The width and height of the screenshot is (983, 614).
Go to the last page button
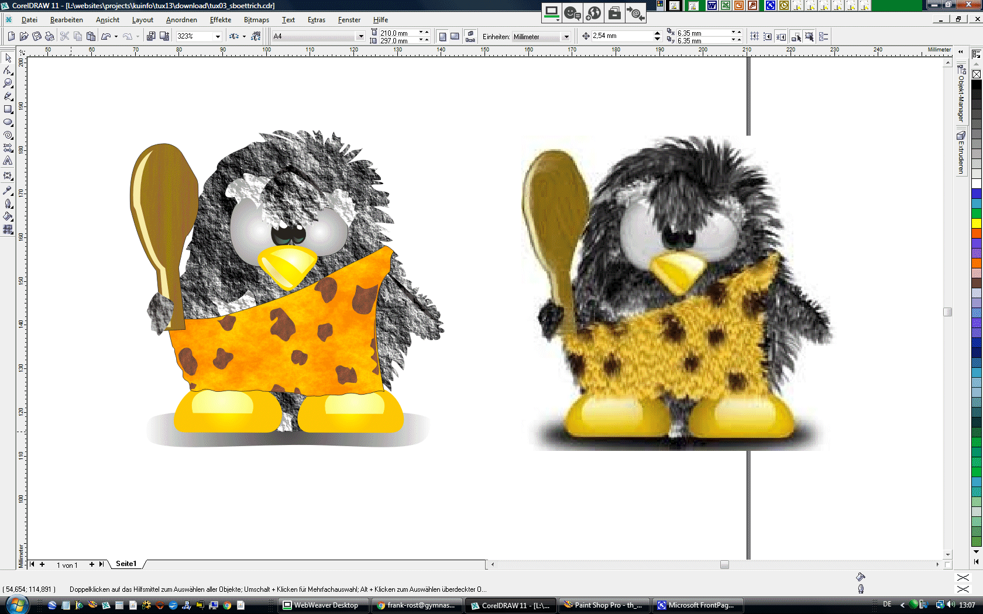click(101, 564)
